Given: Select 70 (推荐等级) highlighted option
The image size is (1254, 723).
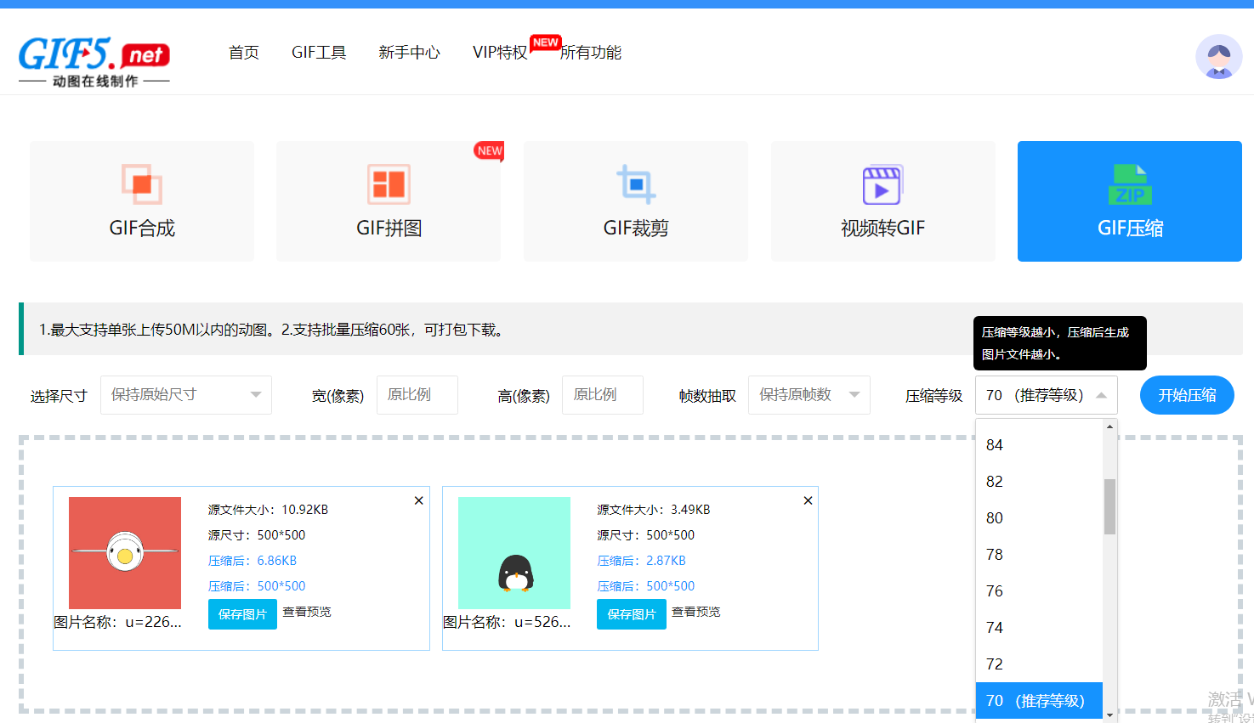Looking at the screenshot, I should [1039, 701].
